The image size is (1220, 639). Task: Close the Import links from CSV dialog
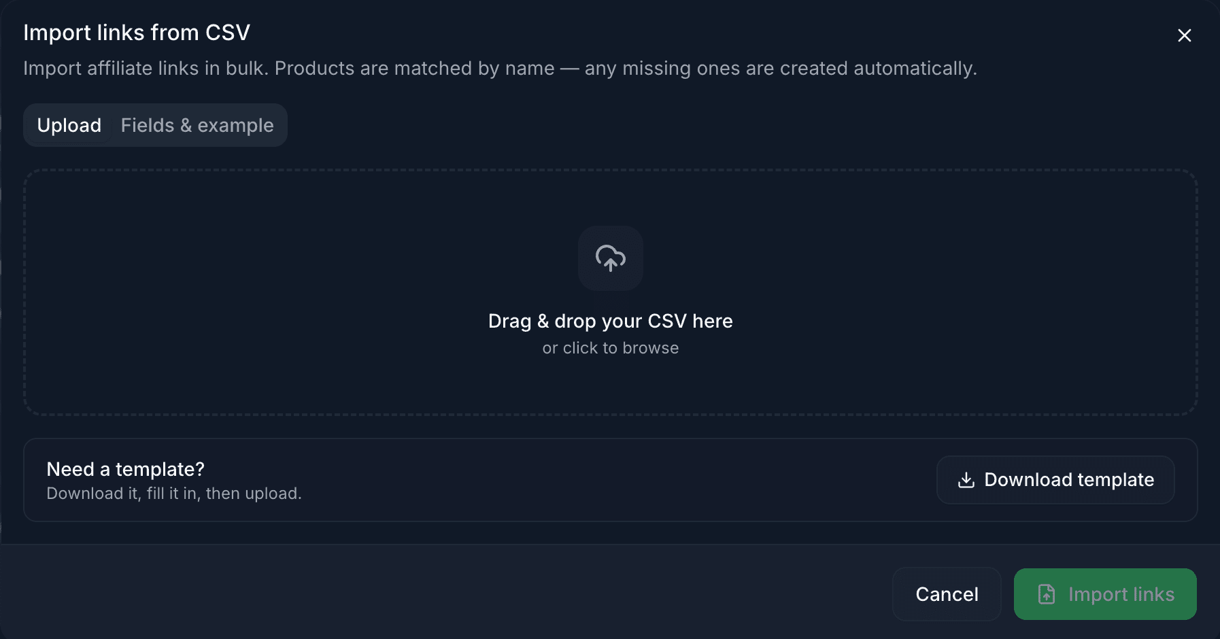point(1184,35)
